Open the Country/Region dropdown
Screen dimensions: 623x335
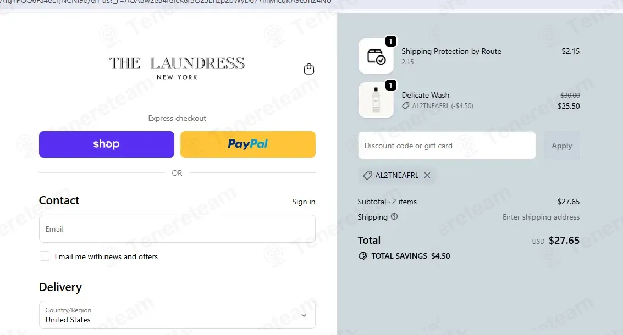[x=177, y=315]
